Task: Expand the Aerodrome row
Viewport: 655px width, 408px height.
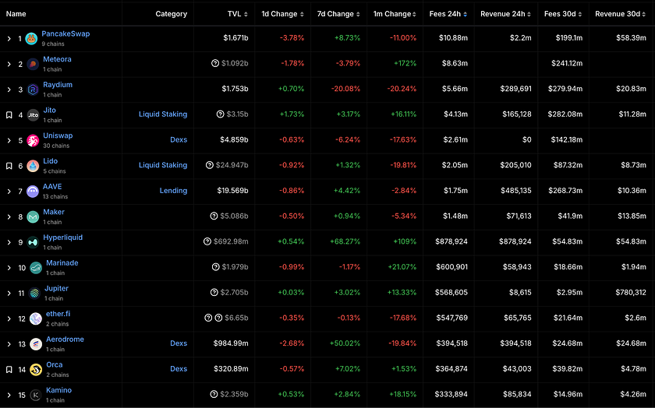Action: click(9, 343)
